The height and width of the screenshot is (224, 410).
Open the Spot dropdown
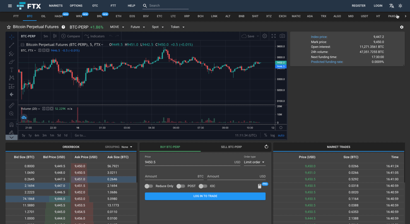pos(158,27)
